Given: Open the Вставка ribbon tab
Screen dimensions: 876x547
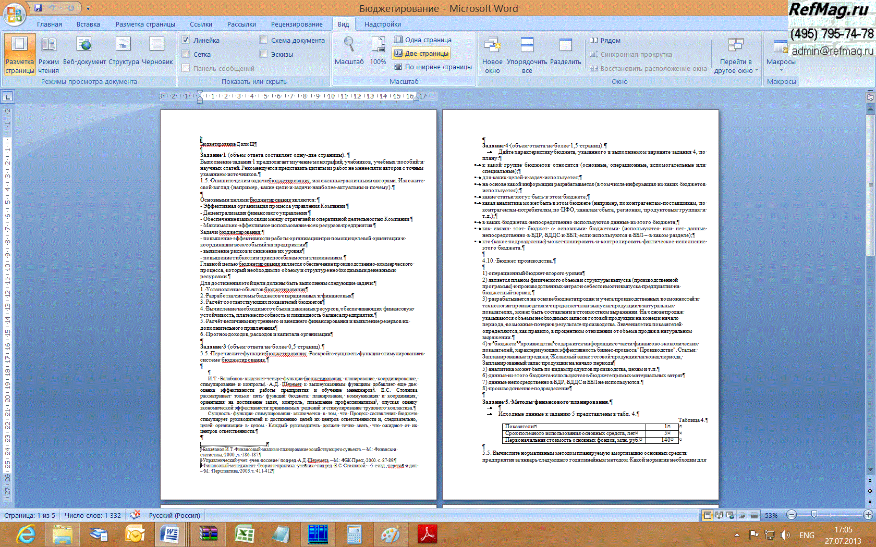Looking at the screenshot, I should (88, 24).
